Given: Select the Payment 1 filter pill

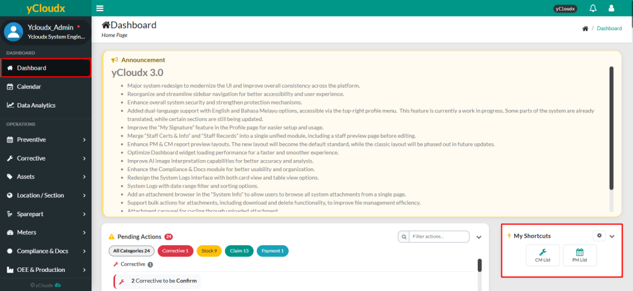Looking at the screenshot, I should click(x=273, y=251).
